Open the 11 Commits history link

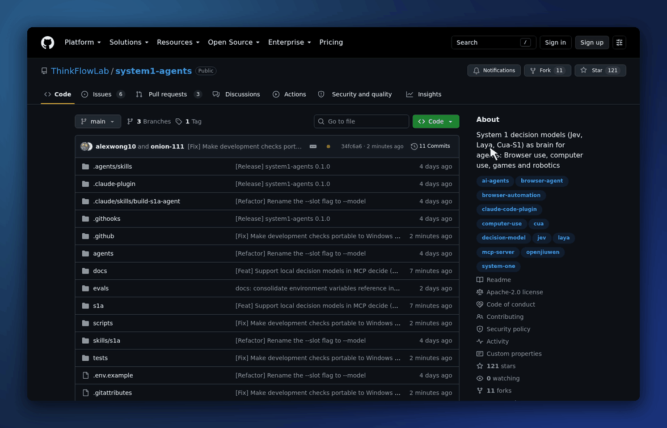(x=430, y=146)
